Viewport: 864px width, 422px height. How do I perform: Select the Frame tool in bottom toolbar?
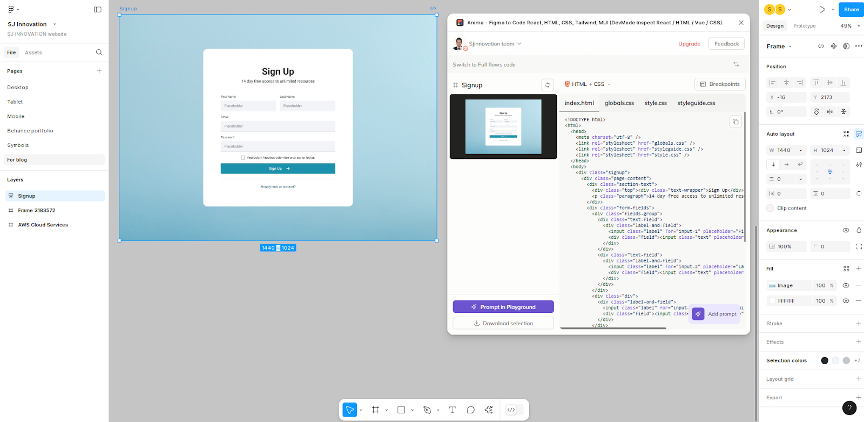[375, 410]
